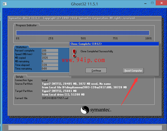Click the MB remaining label
Screen dimensions: 167x131
[22, 62]
